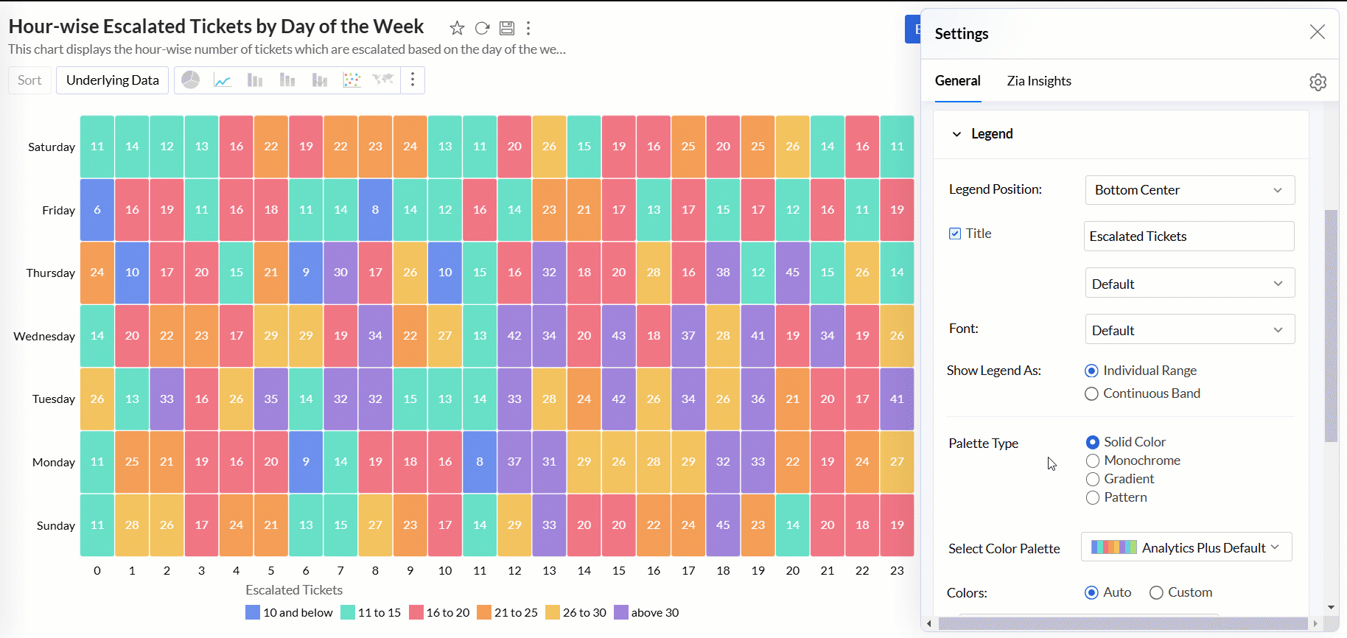
Task: Open the Select Color Palette dropdown
Action: 1186,547
